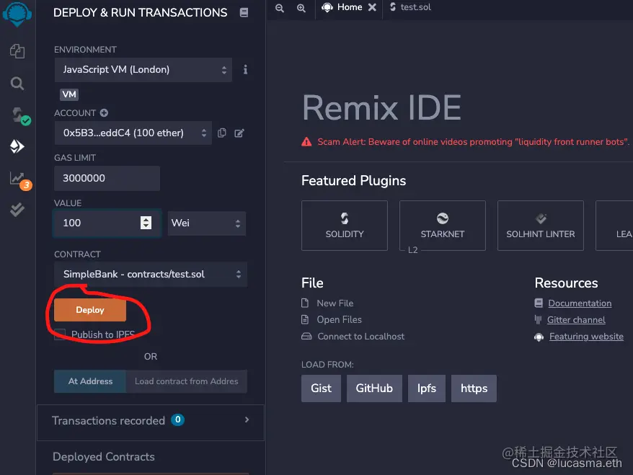Click the sign message edit icon
Image resolution: width=633 pixels, height=475 pixels.
pyautogui.click(x=239, y=133)
